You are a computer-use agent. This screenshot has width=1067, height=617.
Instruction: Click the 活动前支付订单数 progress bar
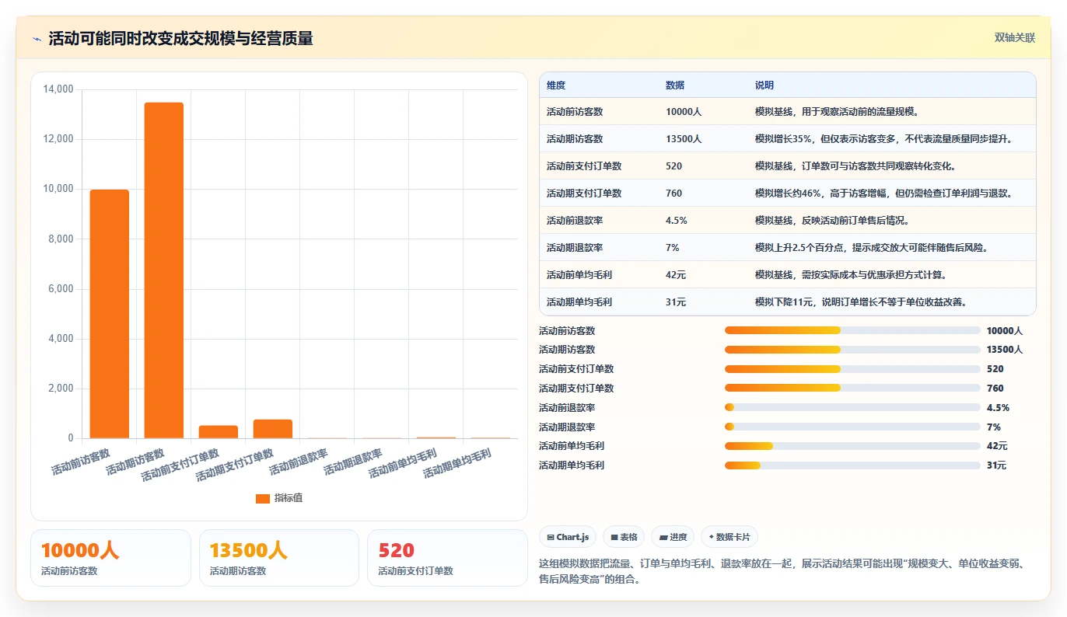[852, 369]
